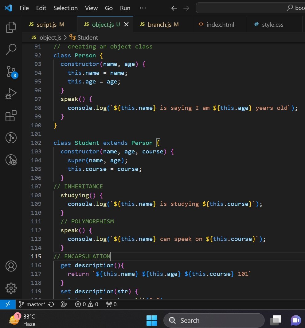This screenshot has height=328, width=305.
Task: Open the Explorer view in activity bar
Action: 11,27
